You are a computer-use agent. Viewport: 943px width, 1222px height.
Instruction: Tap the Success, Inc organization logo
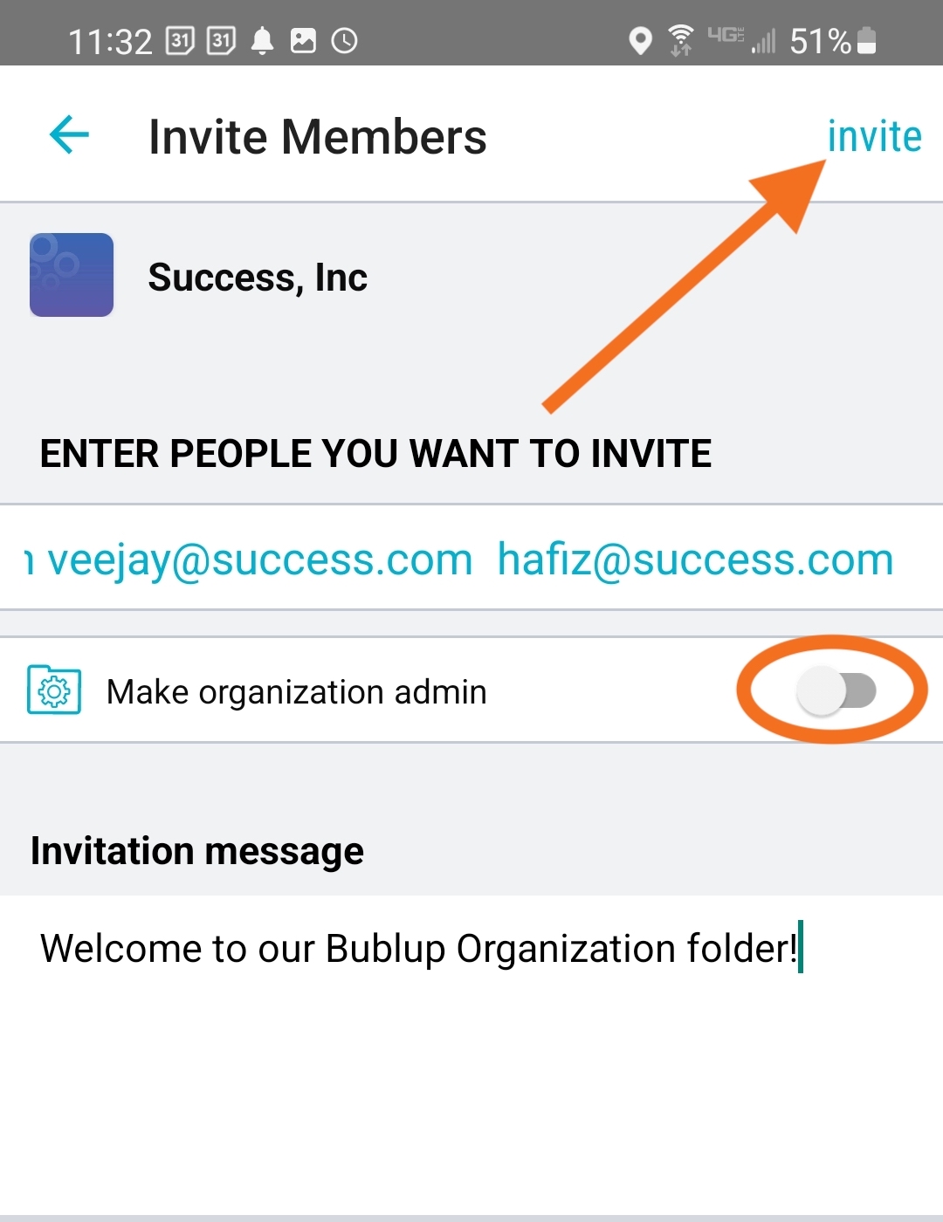coord(72,275)
